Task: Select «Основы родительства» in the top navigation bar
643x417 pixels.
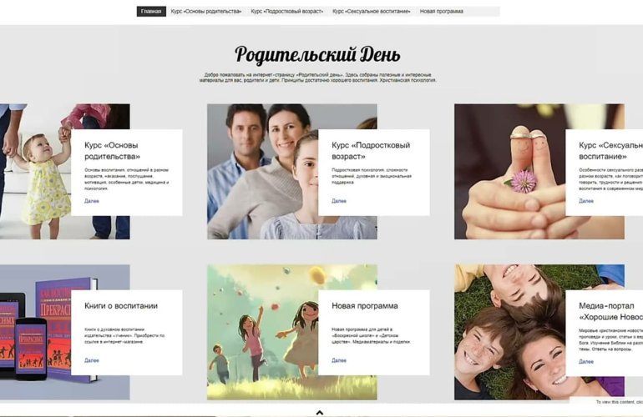Action: [205, 12]
